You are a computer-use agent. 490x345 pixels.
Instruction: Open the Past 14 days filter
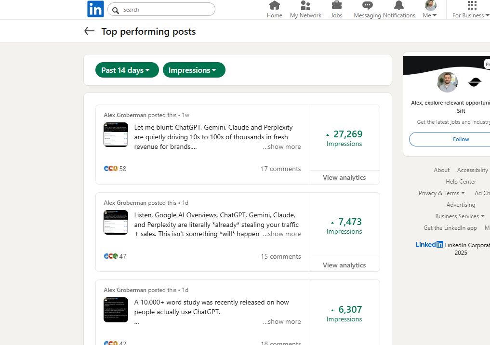[x=127, y=70]
